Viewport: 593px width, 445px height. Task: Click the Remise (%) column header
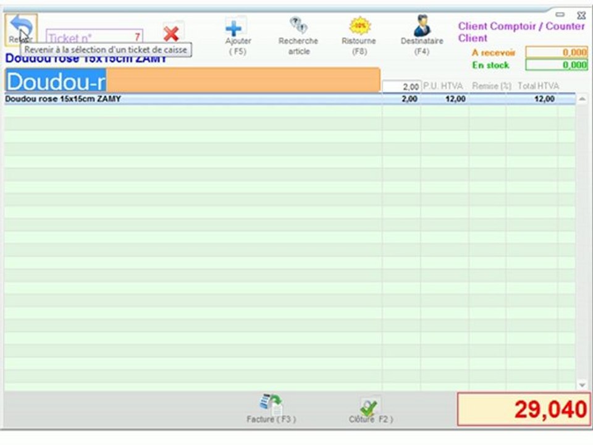click(491, 87)
